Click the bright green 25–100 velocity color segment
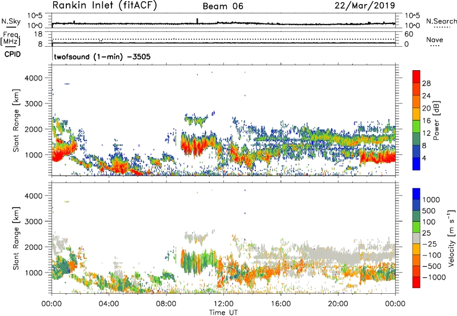457x316 pixels. pos(416,227)
